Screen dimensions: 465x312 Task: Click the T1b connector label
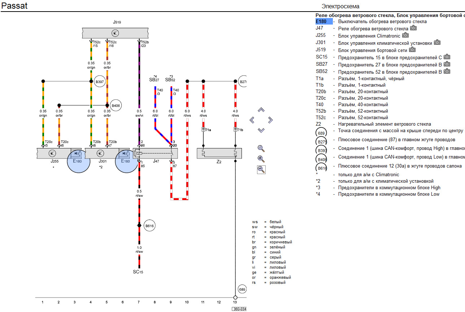tap(240, 130)
